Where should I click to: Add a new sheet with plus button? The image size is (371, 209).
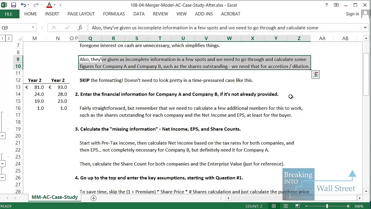click(93, 198)
